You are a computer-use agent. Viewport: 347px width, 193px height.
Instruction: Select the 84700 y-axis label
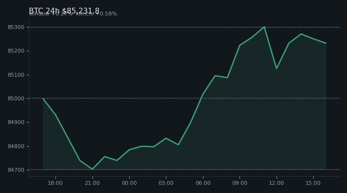(16, 170)
